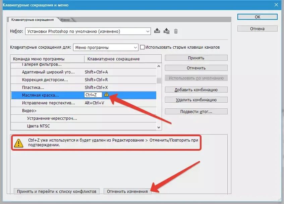Click 'Удалить комбинацию' button

[x=196, y=100]
